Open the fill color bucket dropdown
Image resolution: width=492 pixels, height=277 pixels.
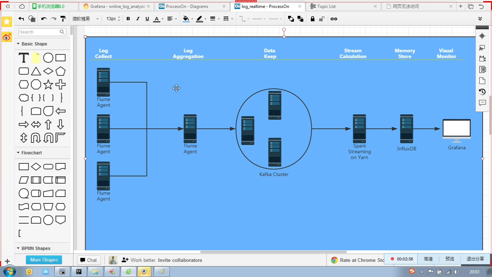[188, 19]
